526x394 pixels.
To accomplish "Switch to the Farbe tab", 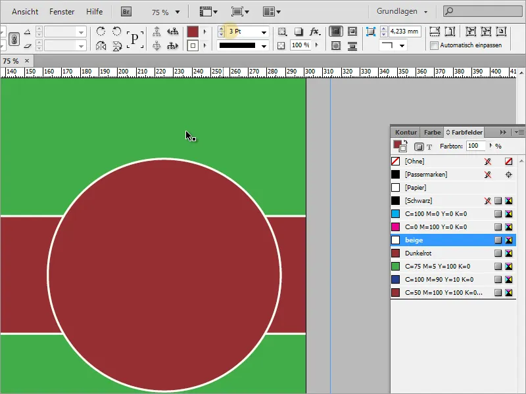I will (431, 131).
